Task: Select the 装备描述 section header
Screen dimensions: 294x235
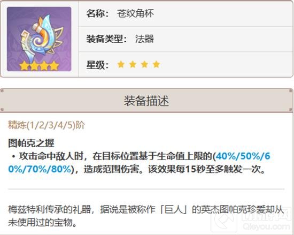Action: click(146, 101)
